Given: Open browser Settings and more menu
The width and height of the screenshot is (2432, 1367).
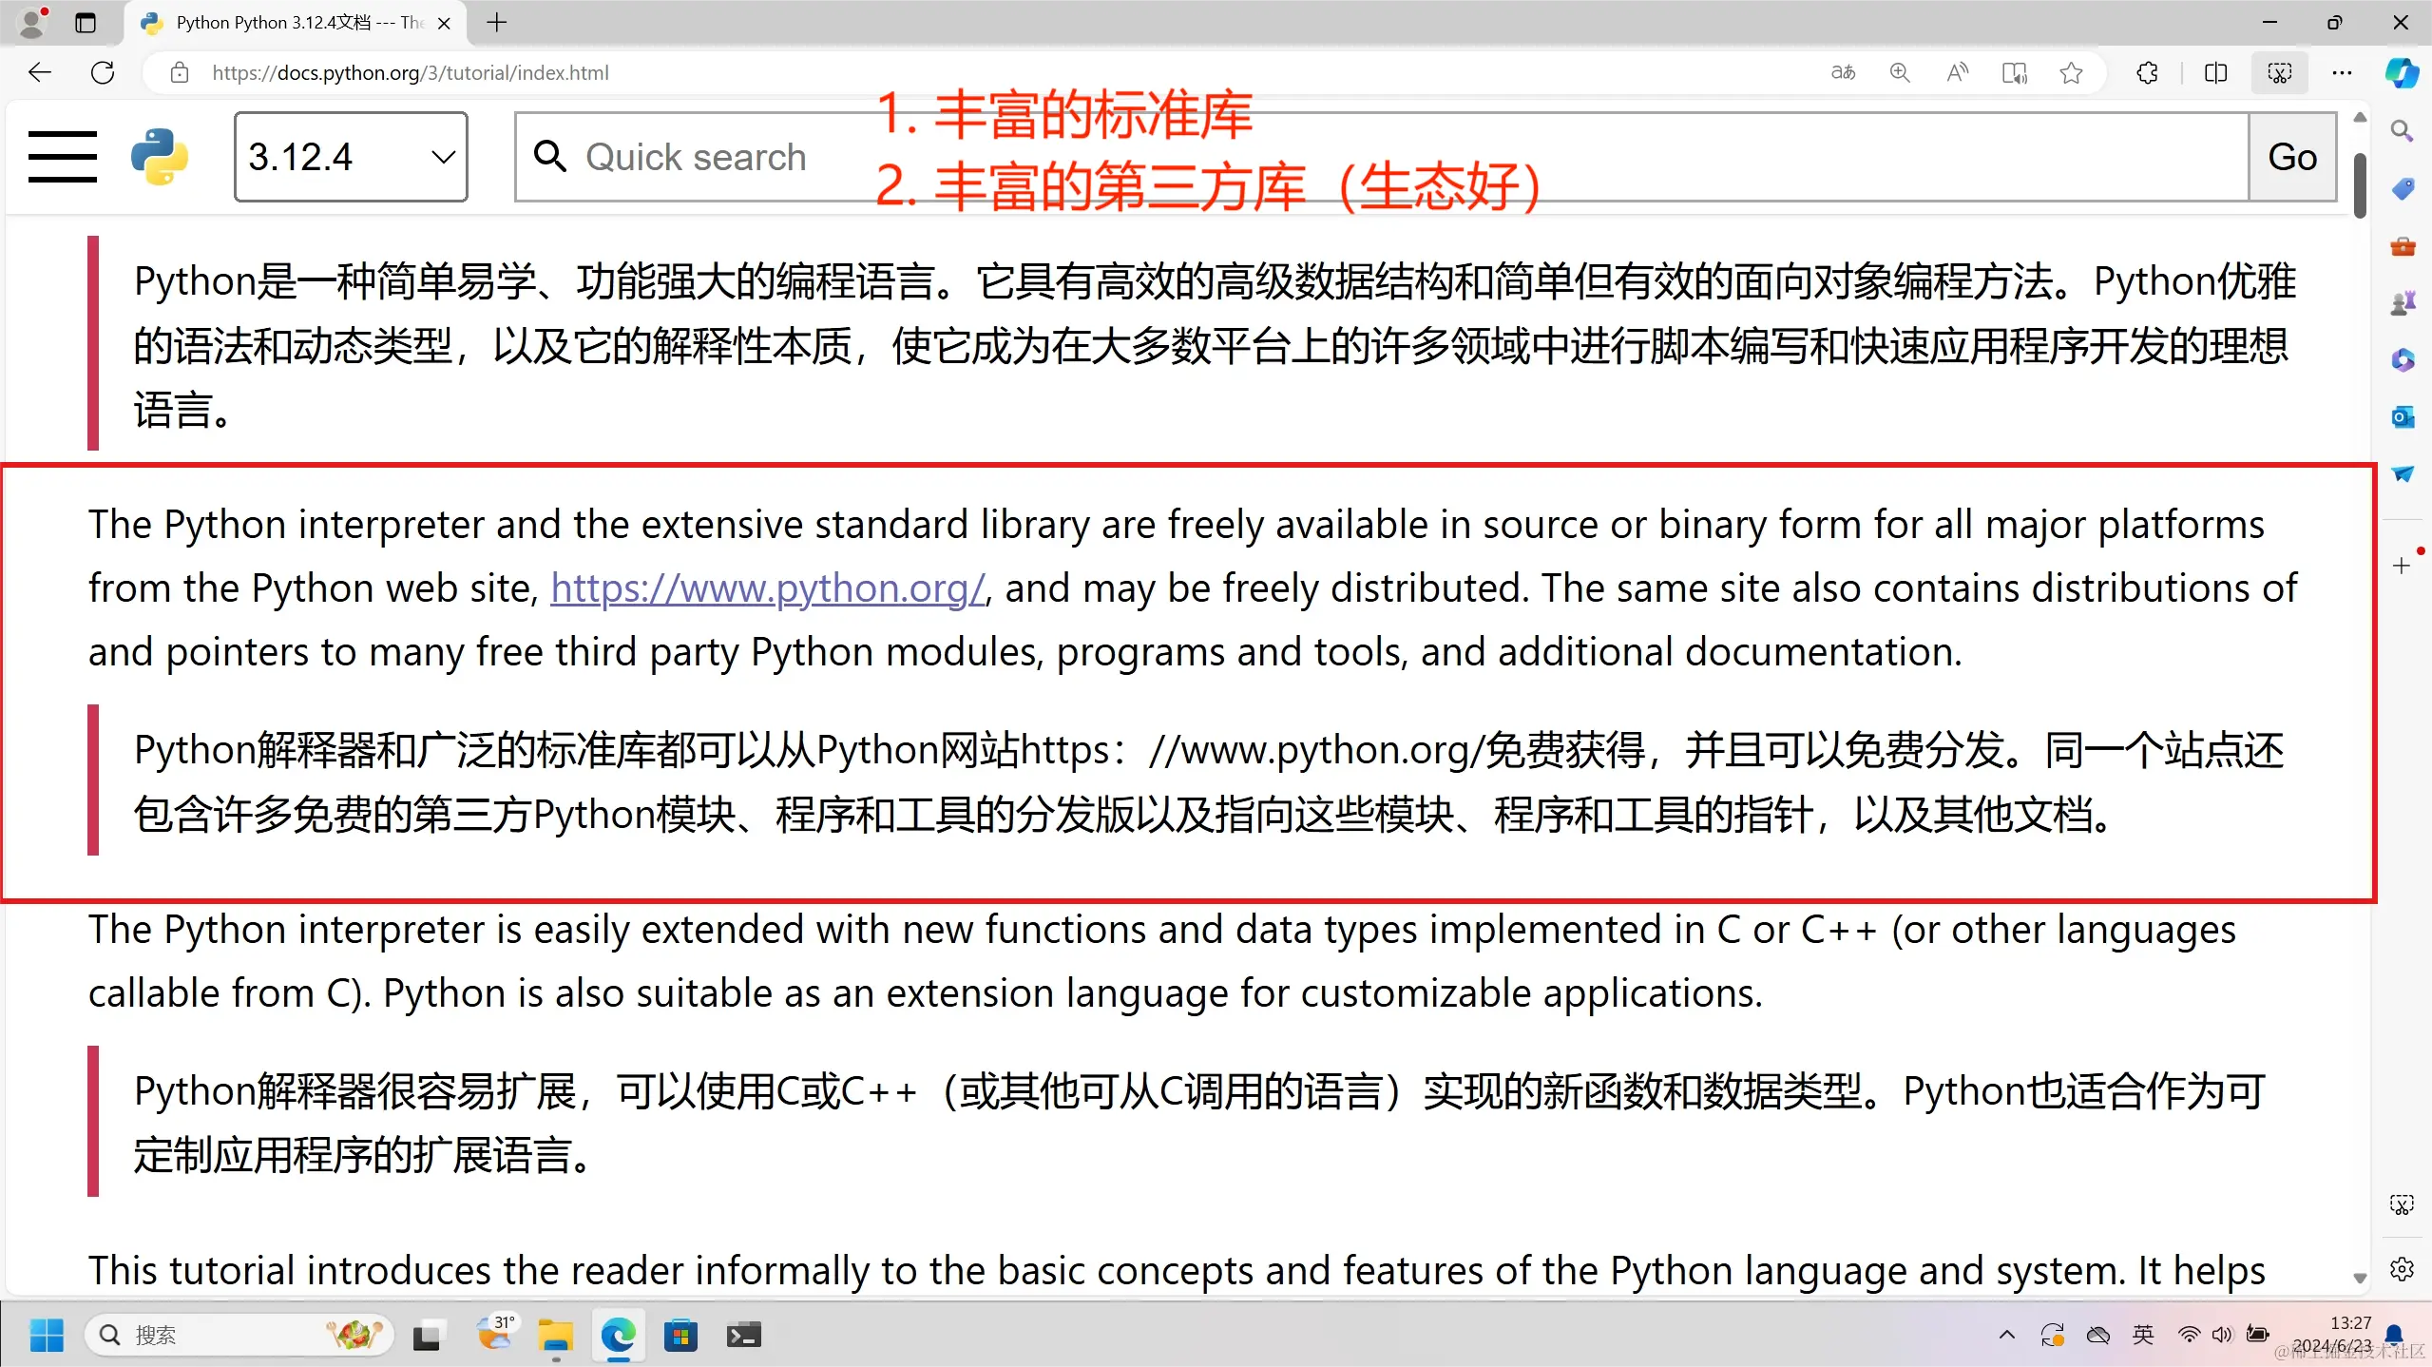Looking at the screenshot, I should (2342, 73).
